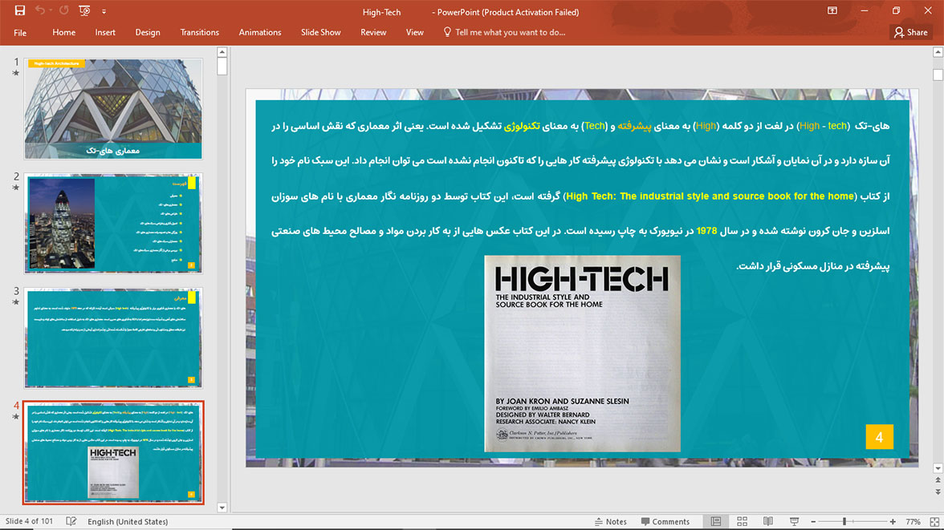Image resolution: width=944 pixels, height=530 pixels.
Task: Click the Save icon in the quick access toolbar
Action: 20,11
